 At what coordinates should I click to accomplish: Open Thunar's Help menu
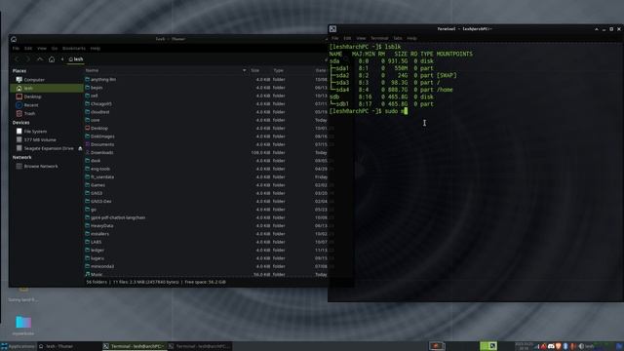pyautogui.click(x=96, y=48)
